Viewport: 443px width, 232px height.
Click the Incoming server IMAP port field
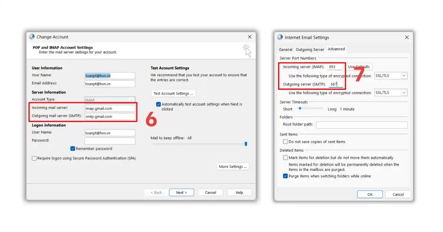[335, 67]
